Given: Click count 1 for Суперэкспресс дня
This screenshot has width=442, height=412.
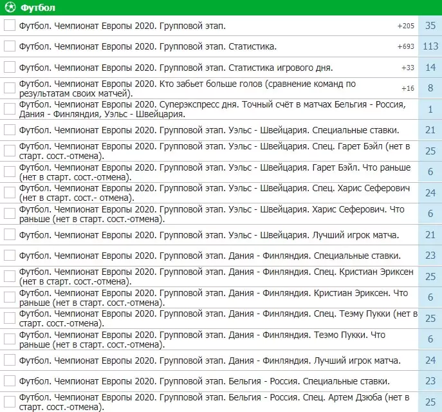Looking at the screenshot, I should [x=430, y=109].
